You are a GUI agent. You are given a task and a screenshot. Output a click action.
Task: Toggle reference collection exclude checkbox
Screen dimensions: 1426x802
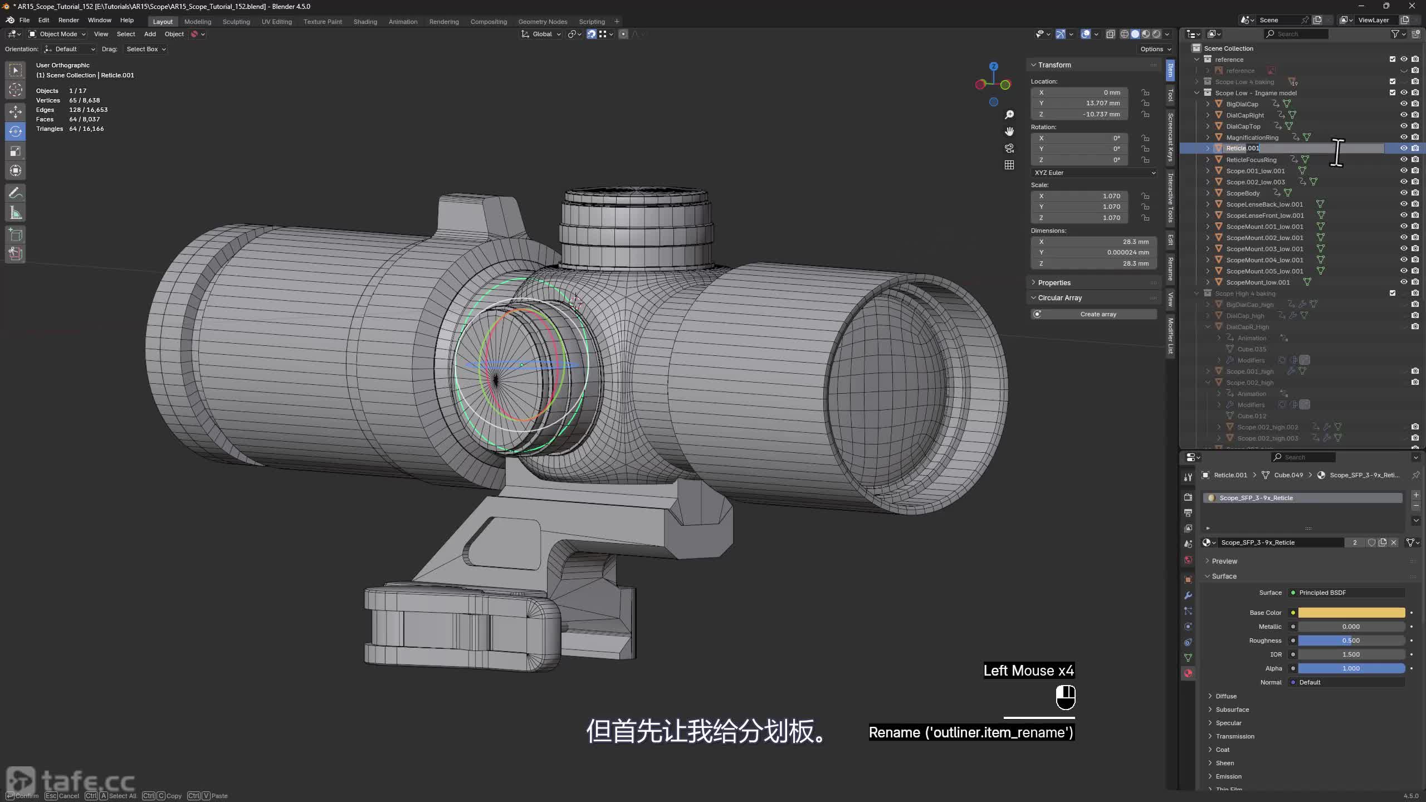(x=1393, y=59)
